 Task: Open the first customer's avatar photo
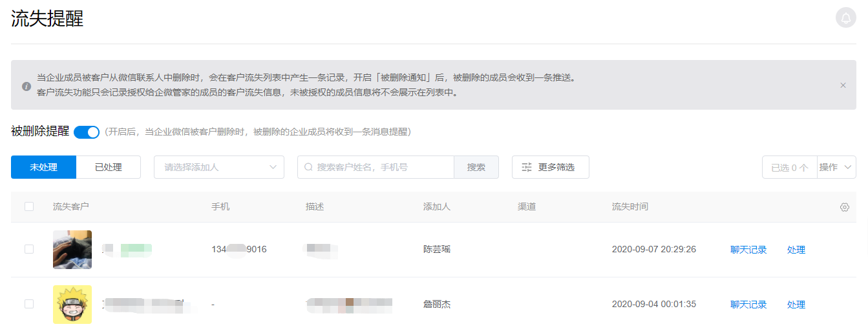click(72, 250)
